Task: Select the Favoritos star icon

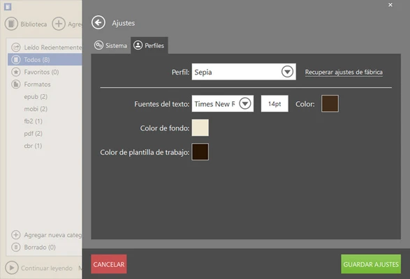Action: point(16,72)
